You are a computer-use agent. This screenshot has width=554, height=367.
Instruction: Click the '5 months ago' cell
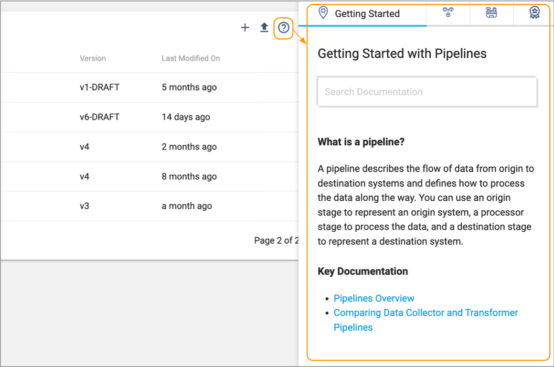[x=189, y=87]
